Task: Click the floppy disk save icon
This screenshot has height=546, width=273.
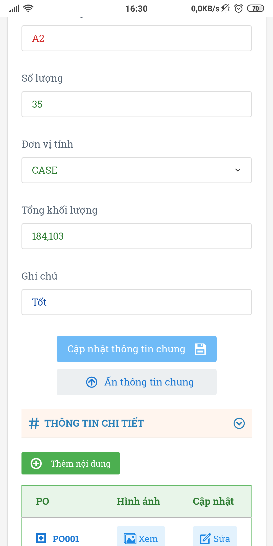Action: coord(200,349)
